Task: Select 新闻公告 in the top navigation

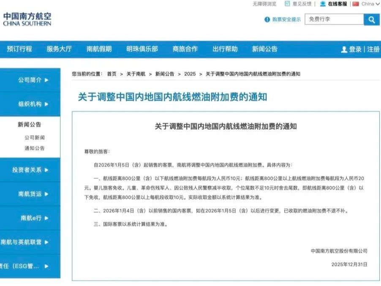Action: click(x=265, y=49)
